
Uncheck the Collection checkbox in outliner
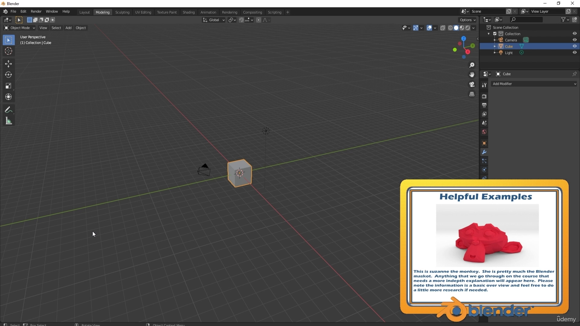495,34
